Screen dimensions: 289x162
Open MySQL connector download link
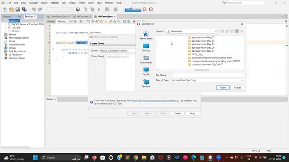click(155, 101)
